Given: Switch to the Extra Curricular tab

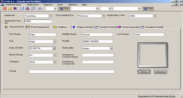Looking at the screenshot, I should pos(128,27).
